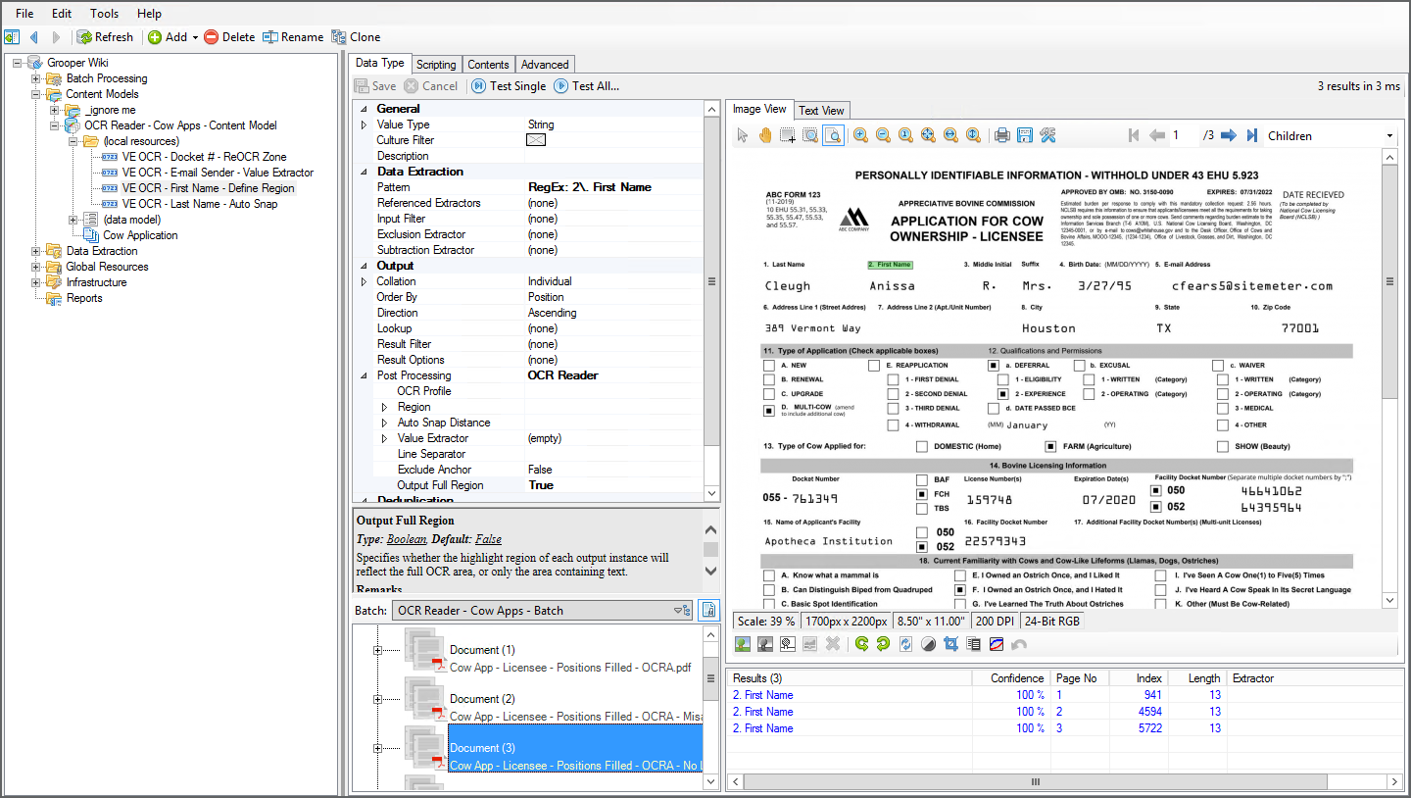Select the hand pan tool
Screen dimensions: 1411x798
765,135
